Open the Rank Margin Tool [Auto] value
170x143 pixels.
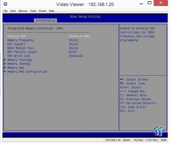tap(73, 48)
